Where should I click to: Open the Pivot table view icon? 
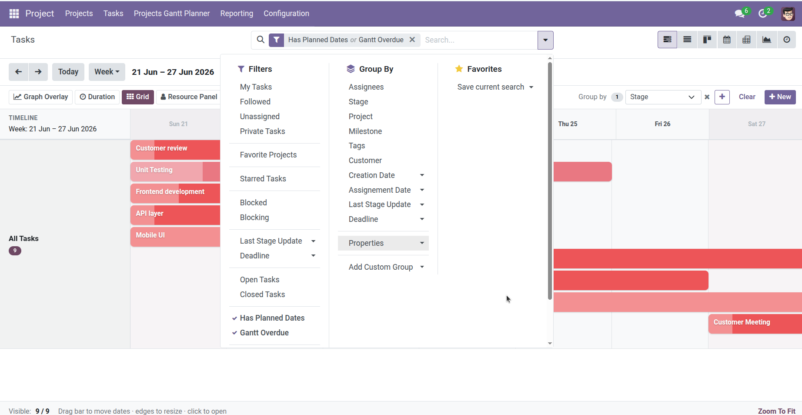pos(746,40)
